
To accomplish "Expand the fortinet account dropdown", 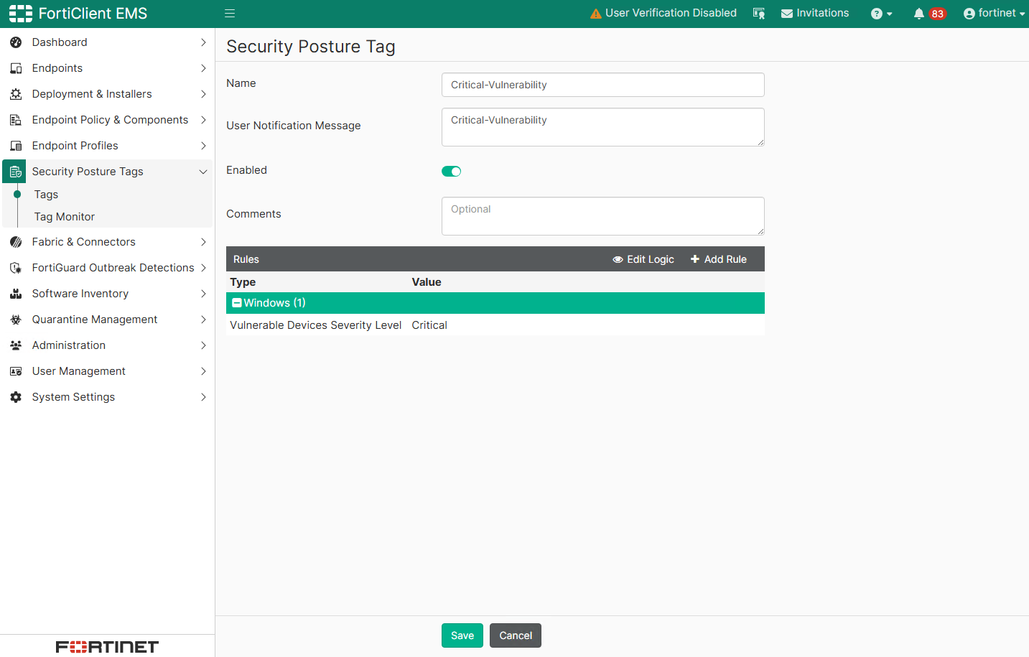I will (x=995, y=13).
